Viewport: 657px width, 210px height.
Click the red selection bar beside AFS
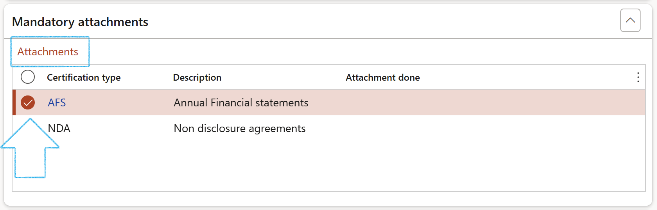(14, 102)
